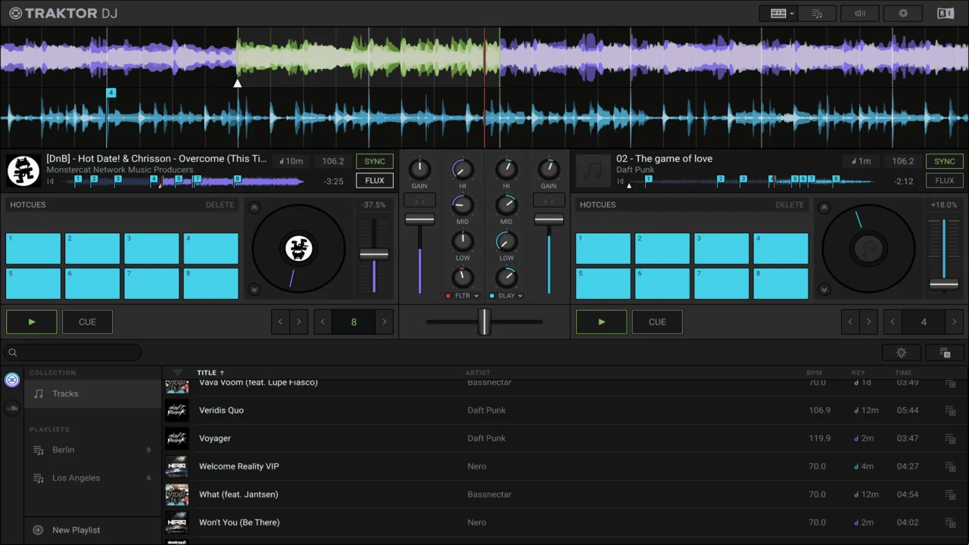Open the Berlin playlist

(x=92, y=450)
